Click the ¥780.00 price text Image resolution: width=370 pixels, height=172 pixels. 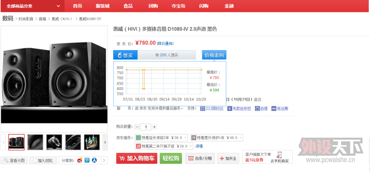(145, 43)
